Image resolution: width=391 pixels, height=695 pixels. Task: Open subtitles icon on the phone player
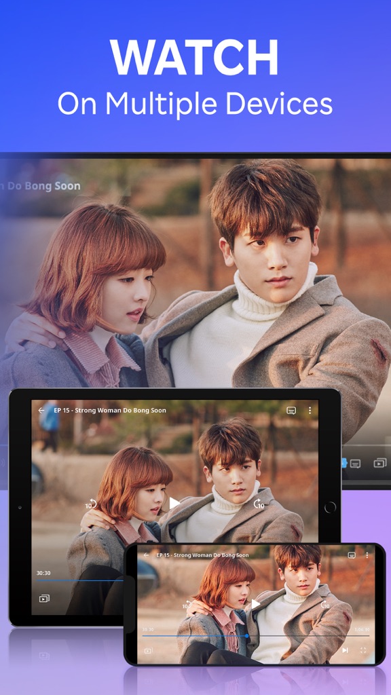pos(352,555)
